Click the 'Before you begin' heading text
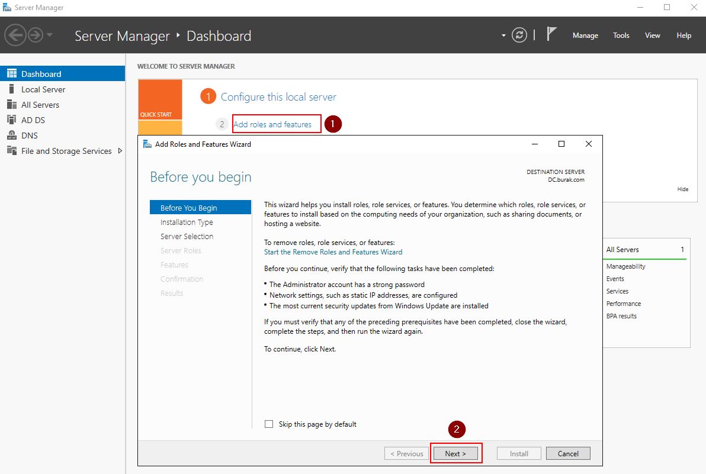706x474 pixels. 201,177
